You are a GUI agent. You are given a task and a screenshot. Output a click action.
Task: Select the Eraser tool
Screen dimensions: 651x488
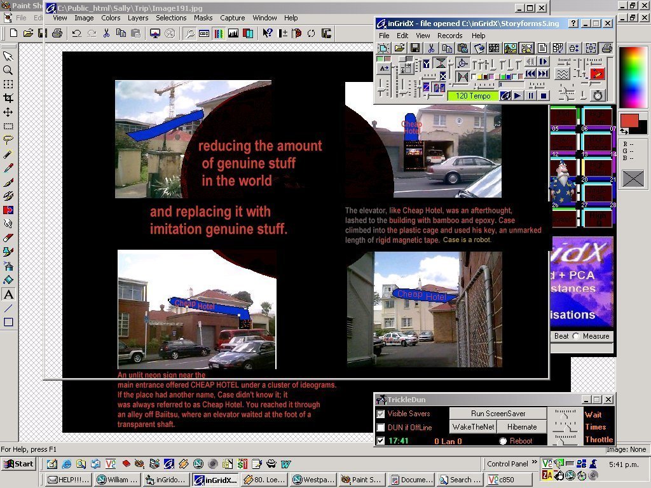8,238
